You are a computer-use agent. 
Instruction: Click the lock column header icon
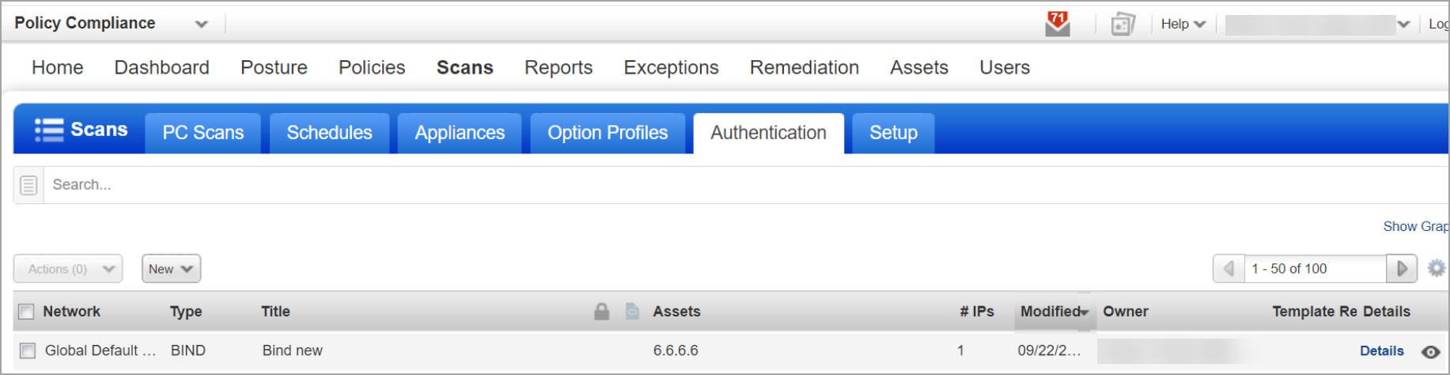[x=602, y=312]
